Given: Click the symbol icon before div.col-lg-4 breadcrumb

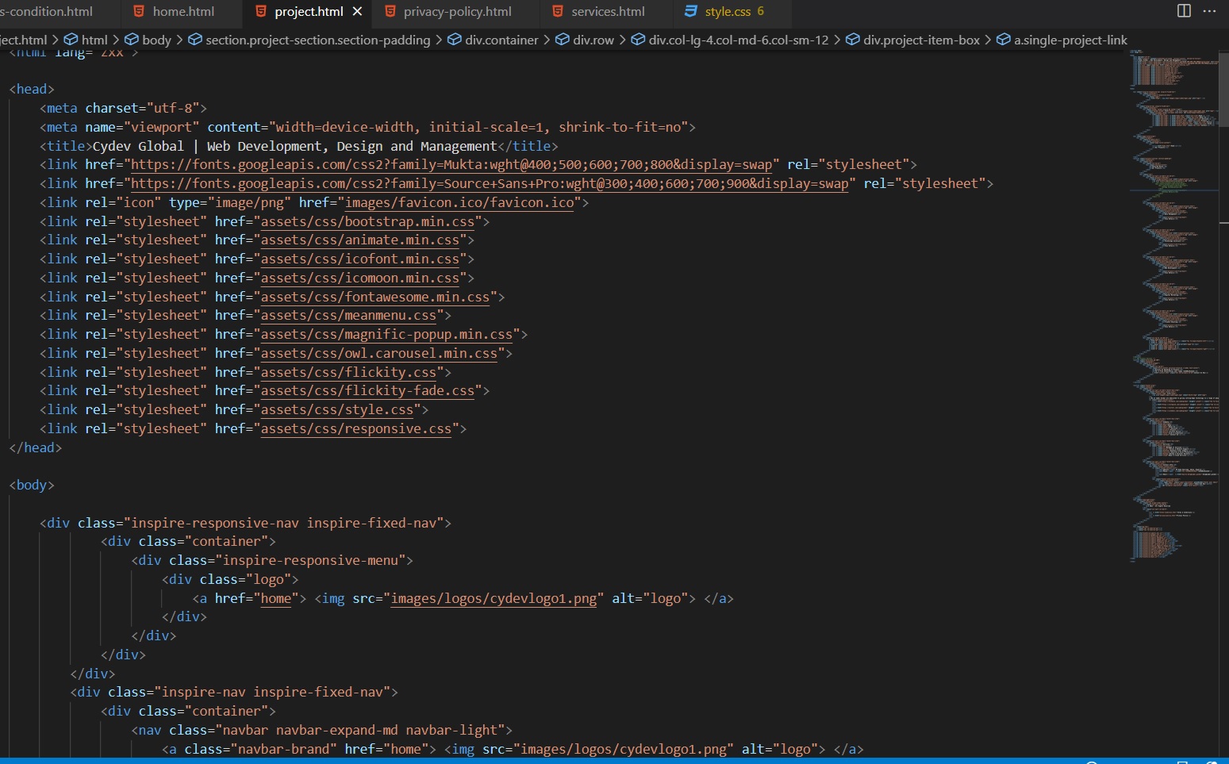Looking at the screenshot, I should point(638,39).
